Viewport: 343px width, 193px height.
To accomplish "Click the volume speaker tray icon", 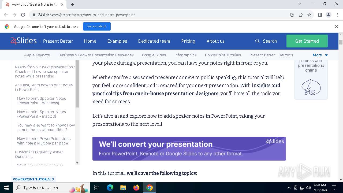I will [x=308, y=188].
